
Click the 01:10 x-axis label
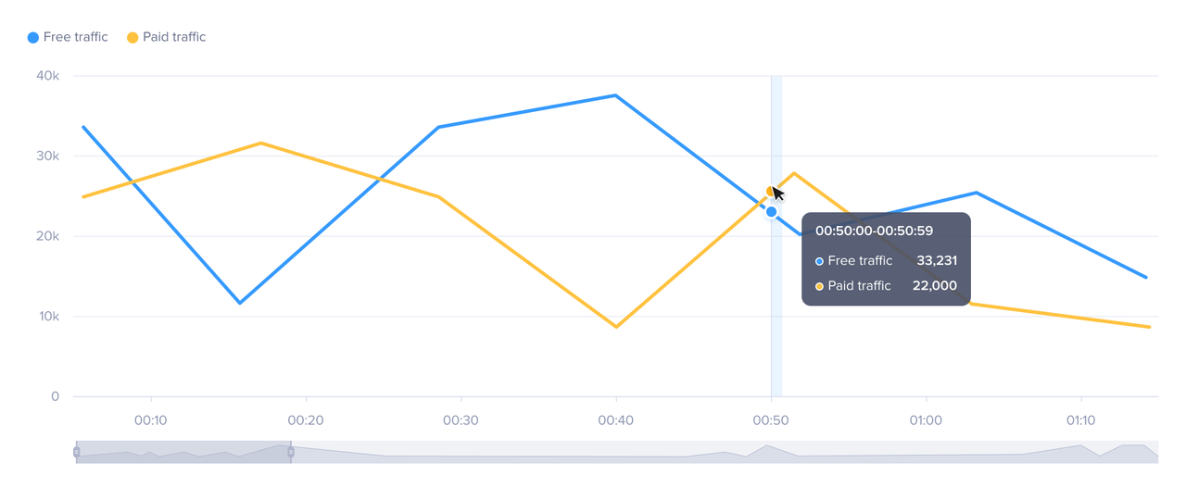tap(1080, 420)
